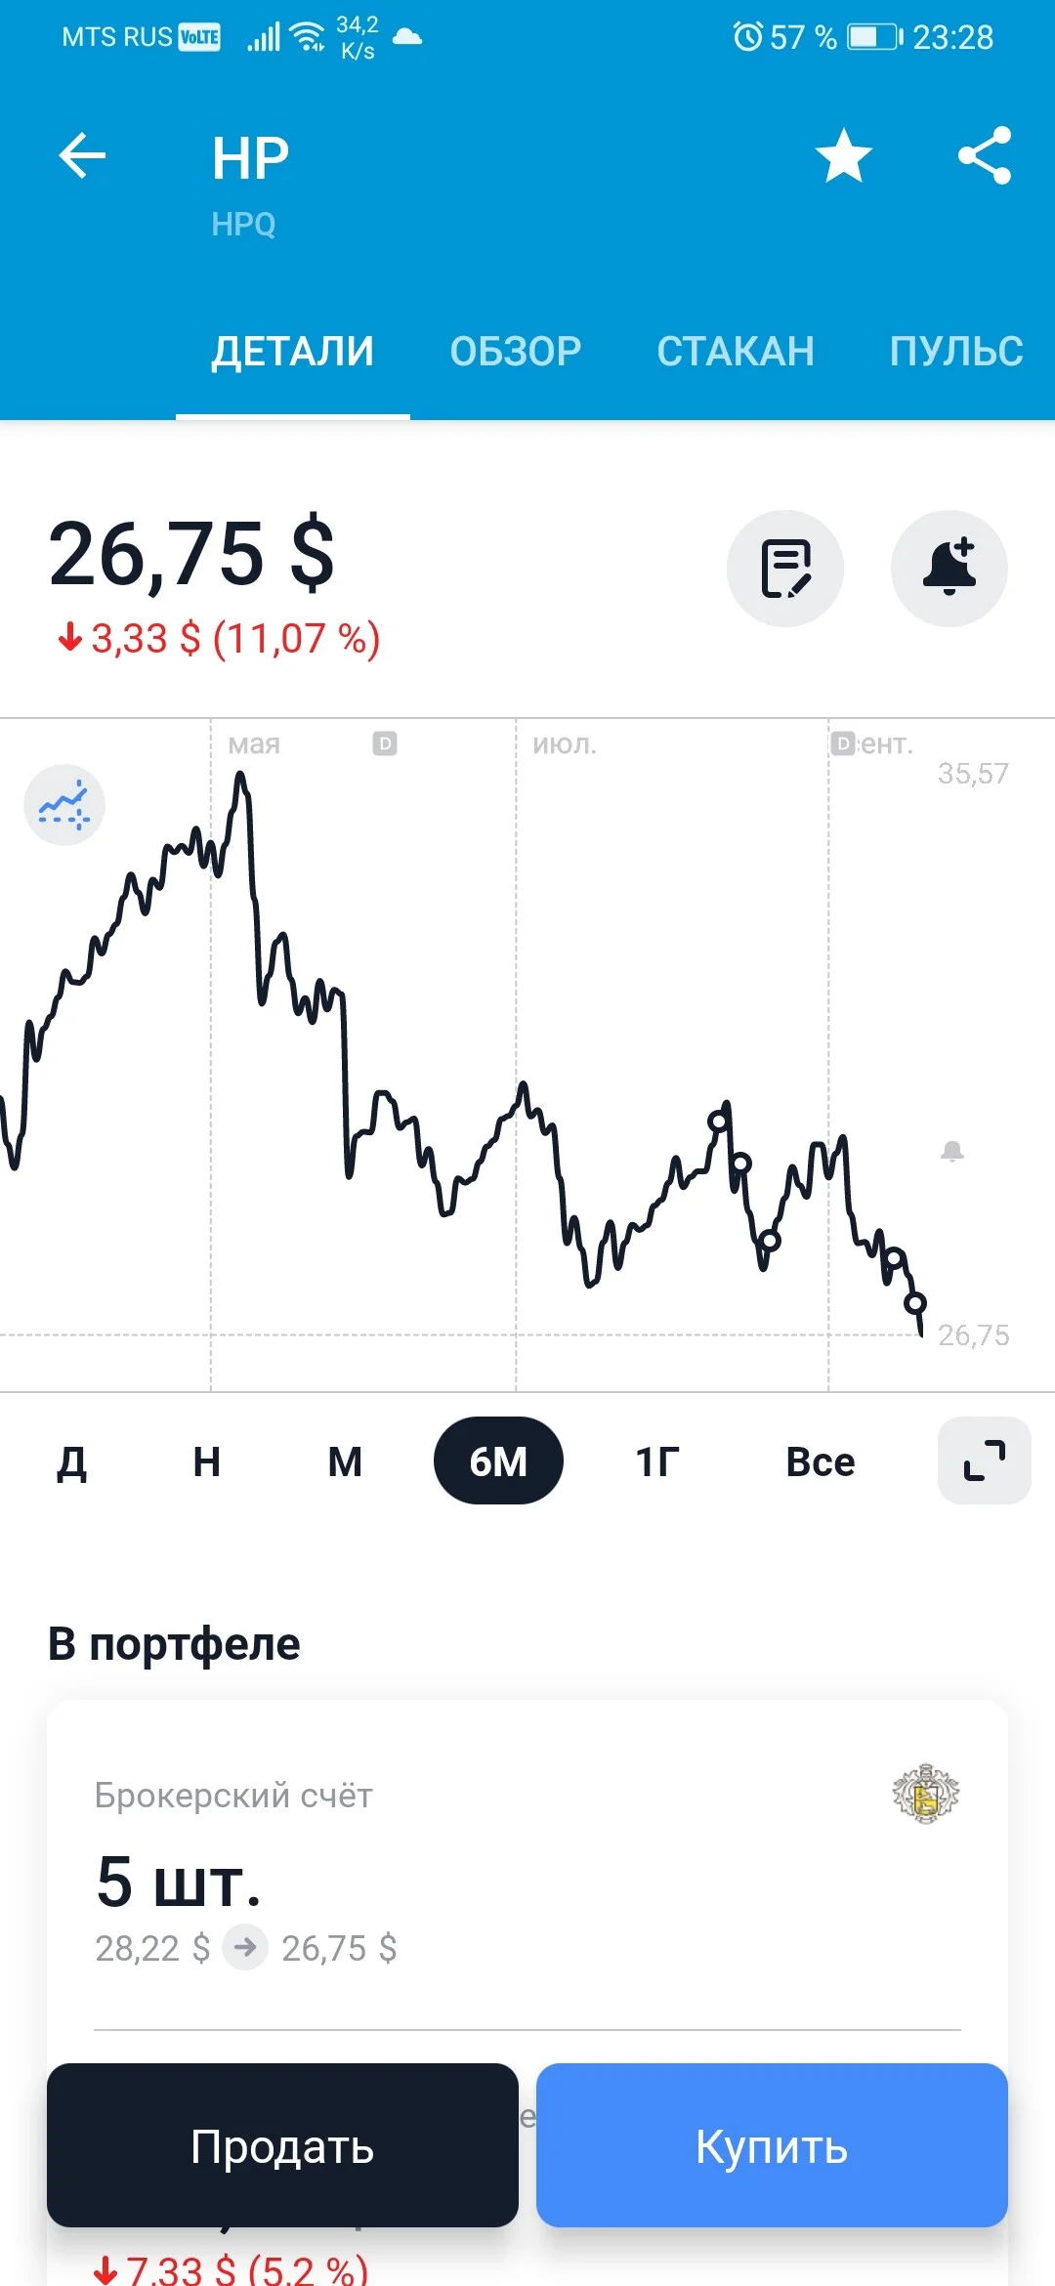Select the Все chart period
This screenshot has height=2286, width=1055.
coord(821,1461)
